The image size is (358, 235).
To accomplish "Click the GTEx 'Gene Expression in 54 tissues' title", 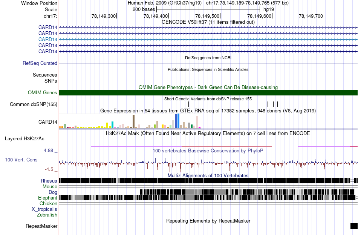I will (x=208, y=111).
